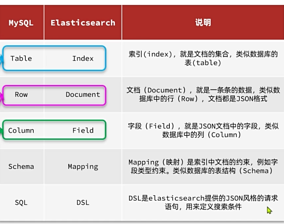Select the Field cell under Elasticsearch
Viewport: 284px width, 224px height.
pos(83,131)
